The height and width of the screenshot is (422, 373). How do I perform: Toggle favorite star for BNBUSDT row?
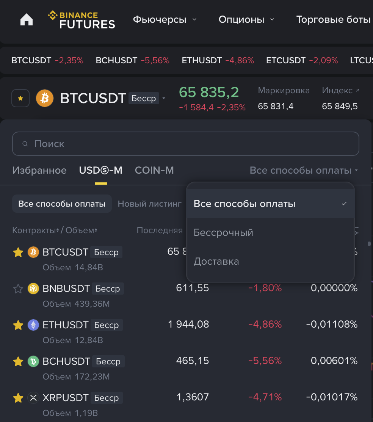click(18, 289)
